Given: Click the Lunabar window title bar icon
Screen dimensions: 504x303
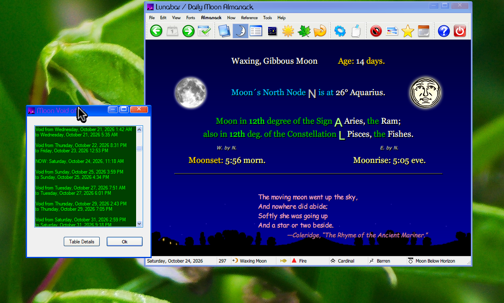Looking at the screenshot, I should pyautogui.click(x=150, y=7).
